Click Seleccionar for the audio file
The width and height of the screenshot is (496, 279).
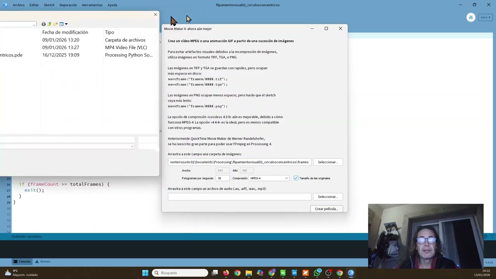[x=328, y=196]
